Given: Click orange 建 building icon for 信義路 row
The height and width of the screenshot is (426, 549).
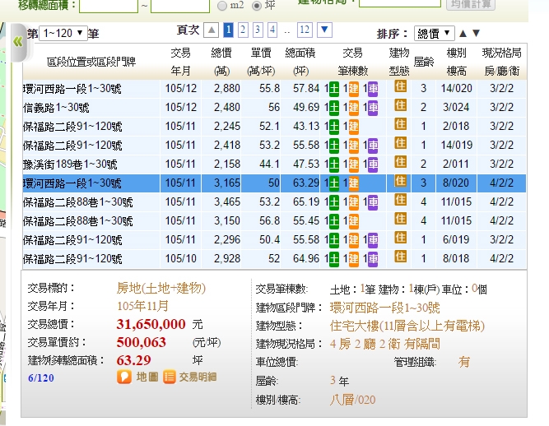Looking at the screenshot, I should (353, 107).
